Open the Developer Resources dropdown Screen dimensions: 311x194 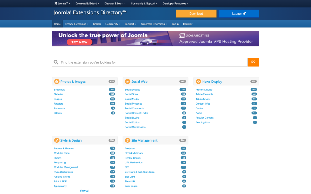[x=176, y=3]
